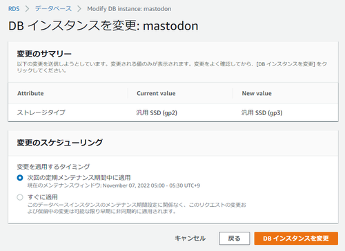345x251 pixels.
Task: Click the 戻る button
Action: tap(235, 239)
